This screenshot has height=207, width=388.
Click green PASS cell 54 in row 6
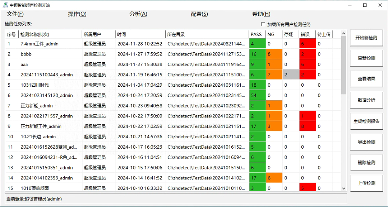click(x=257, y=95)
